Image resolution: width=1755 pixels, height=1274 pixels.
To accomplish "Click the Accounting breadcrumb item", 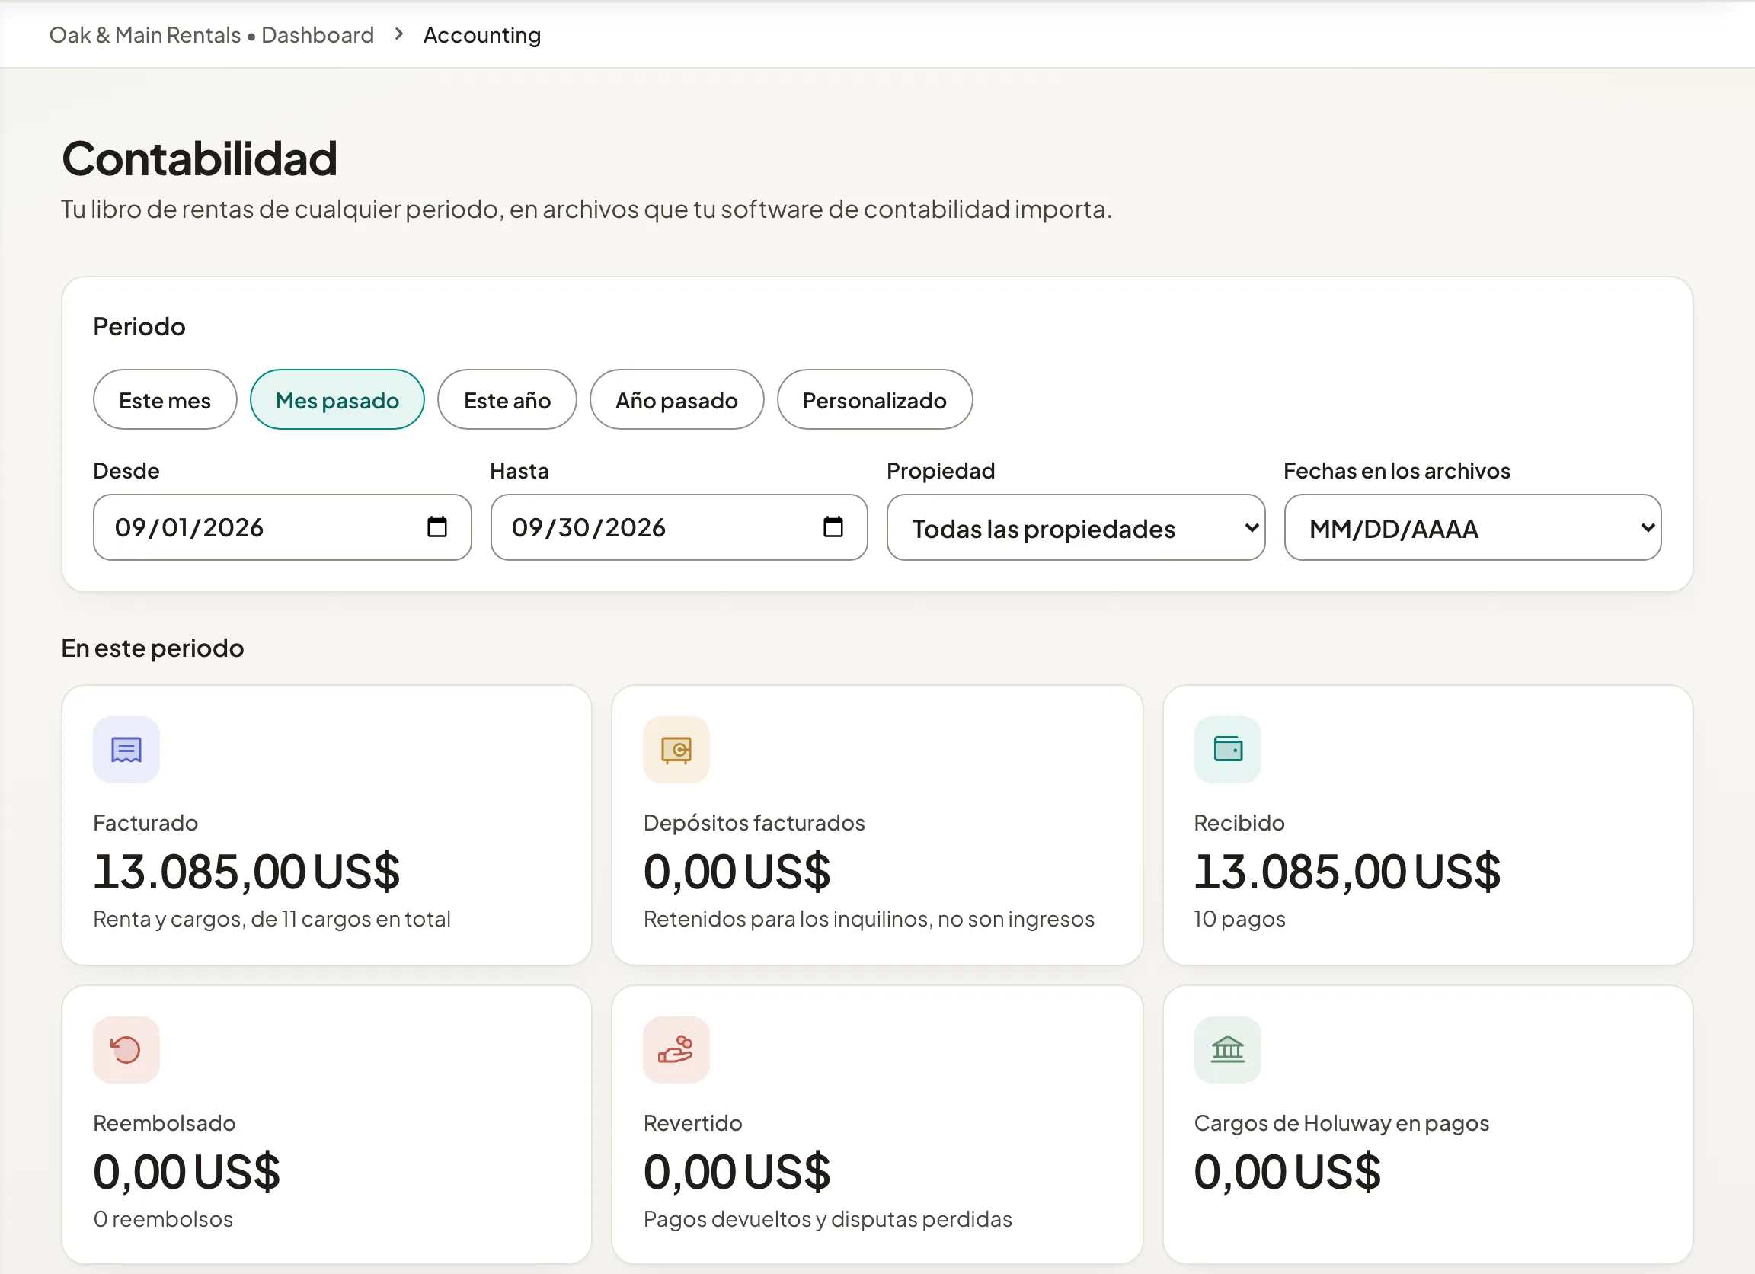I will coord(482,35).
